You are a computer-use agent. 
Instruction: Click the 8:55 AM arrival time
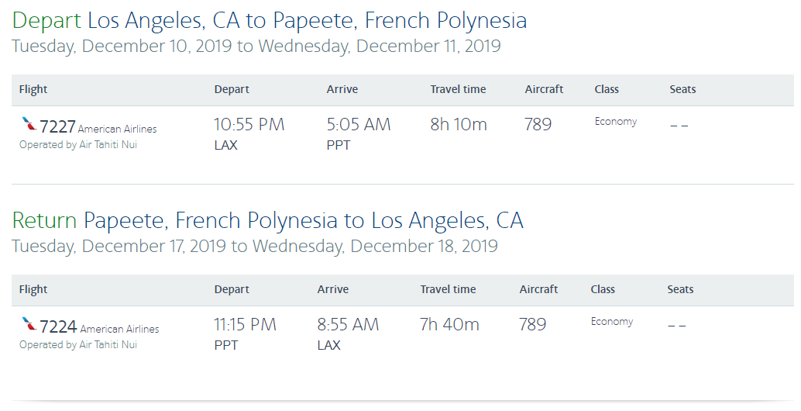tap(348, 324)
